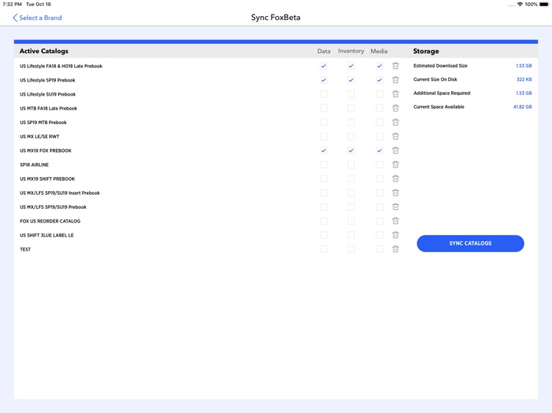This screenshot has width=552, height=413.
Task: Uncheck Inventory for US Lifestyle SP19 Prebook
Action: click(x=351, y=80)
